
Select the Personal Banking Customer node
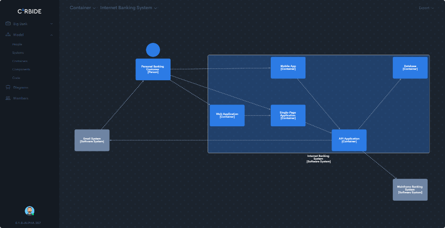[153, 69]
